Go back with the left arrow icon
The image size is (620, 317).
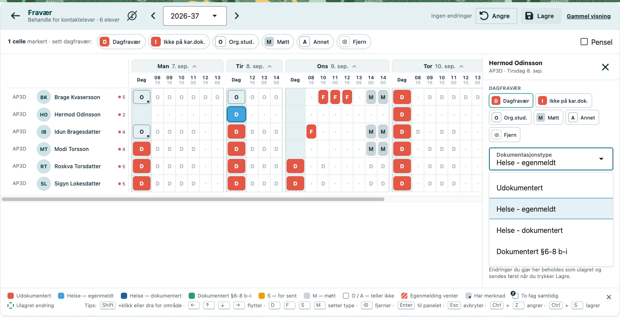pyautogui.click(x=15, y=16)
